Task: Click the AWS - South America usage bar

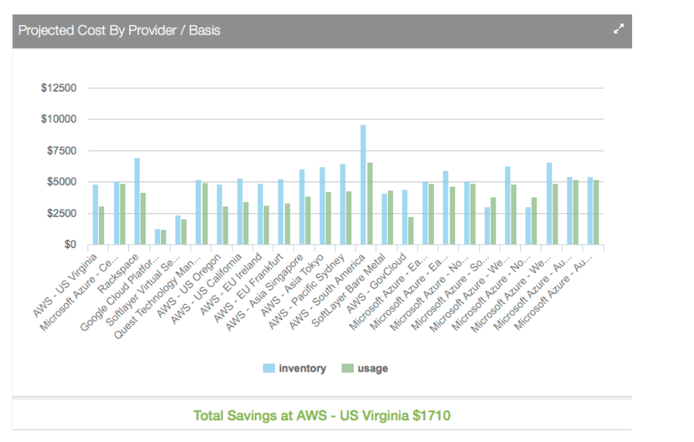Action: (x=370, y=203)
